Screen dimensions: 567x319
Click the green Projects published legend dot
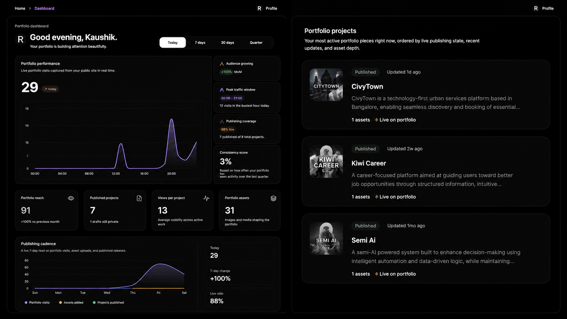coord(94,302)
